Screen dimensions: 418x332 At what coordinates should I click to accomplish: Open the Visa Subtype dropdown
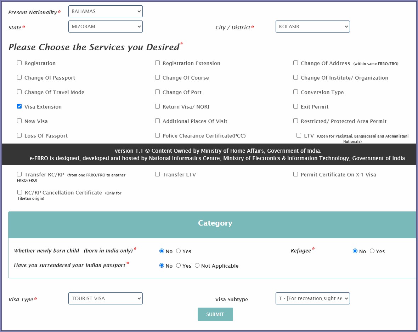(x=312, y=298)
